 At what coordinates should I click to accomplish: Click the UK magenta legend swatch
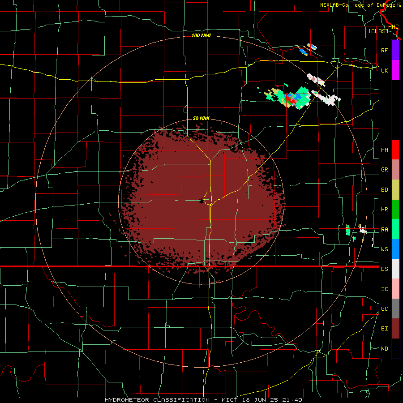click(395, 70)
